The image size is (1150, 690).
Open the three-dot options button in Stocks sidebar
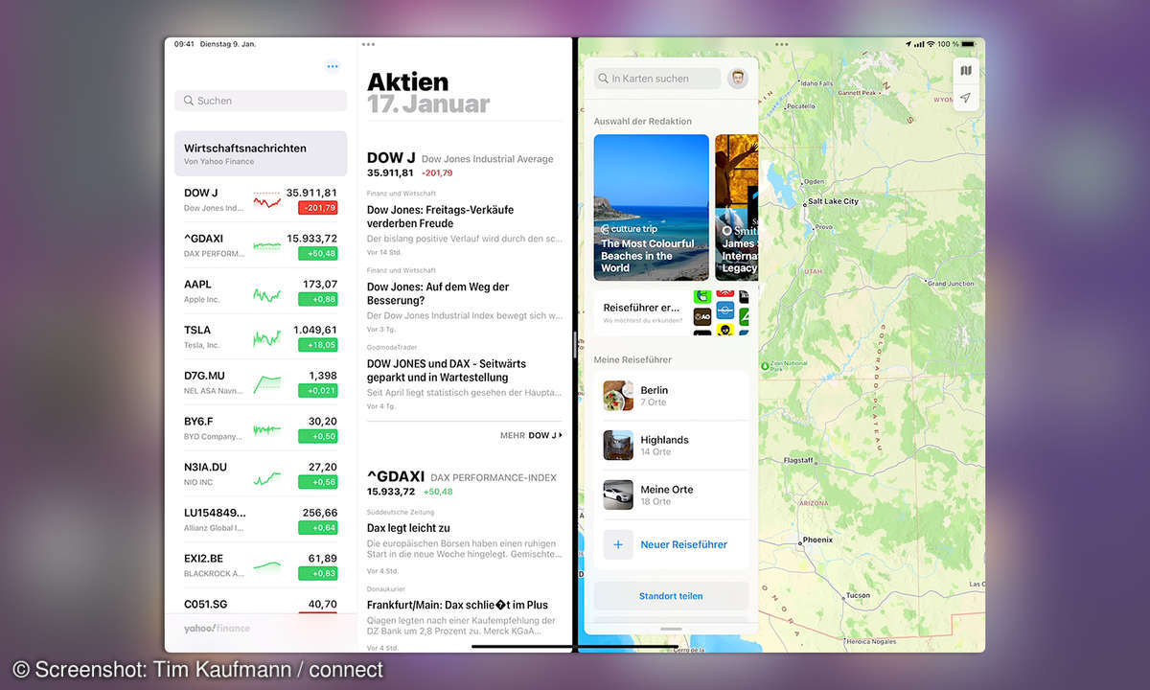pos(333,66)
